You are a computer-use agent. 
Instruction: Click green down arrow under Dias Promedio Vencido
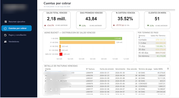click(x=80, y=26)
